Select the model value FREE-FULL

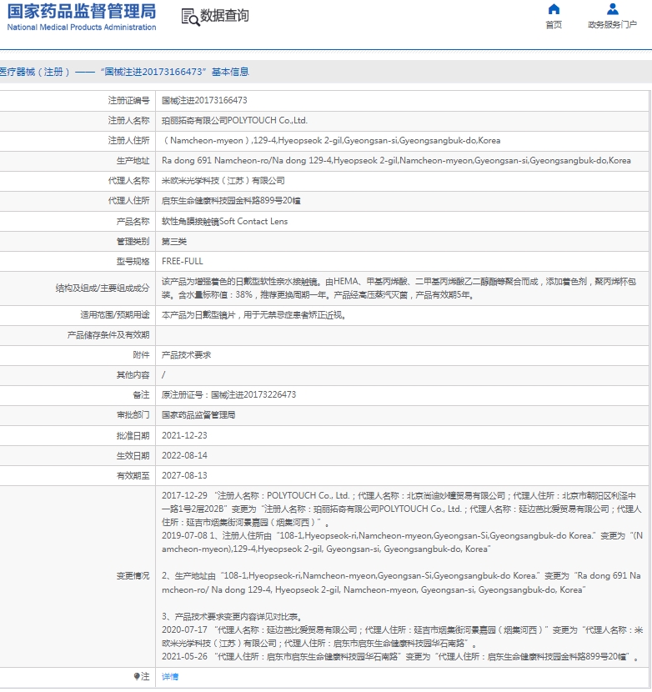[183, 261]
